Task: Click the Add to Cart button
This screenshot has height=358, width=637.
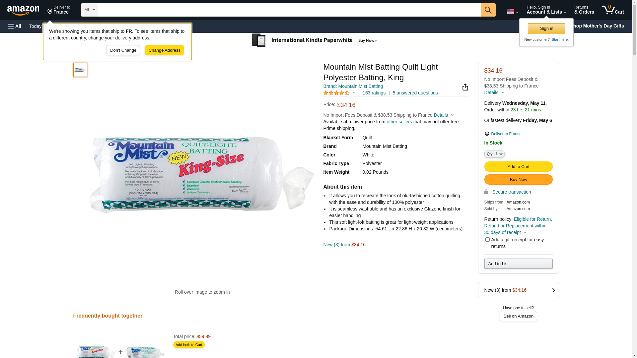Action: point(518,167)
